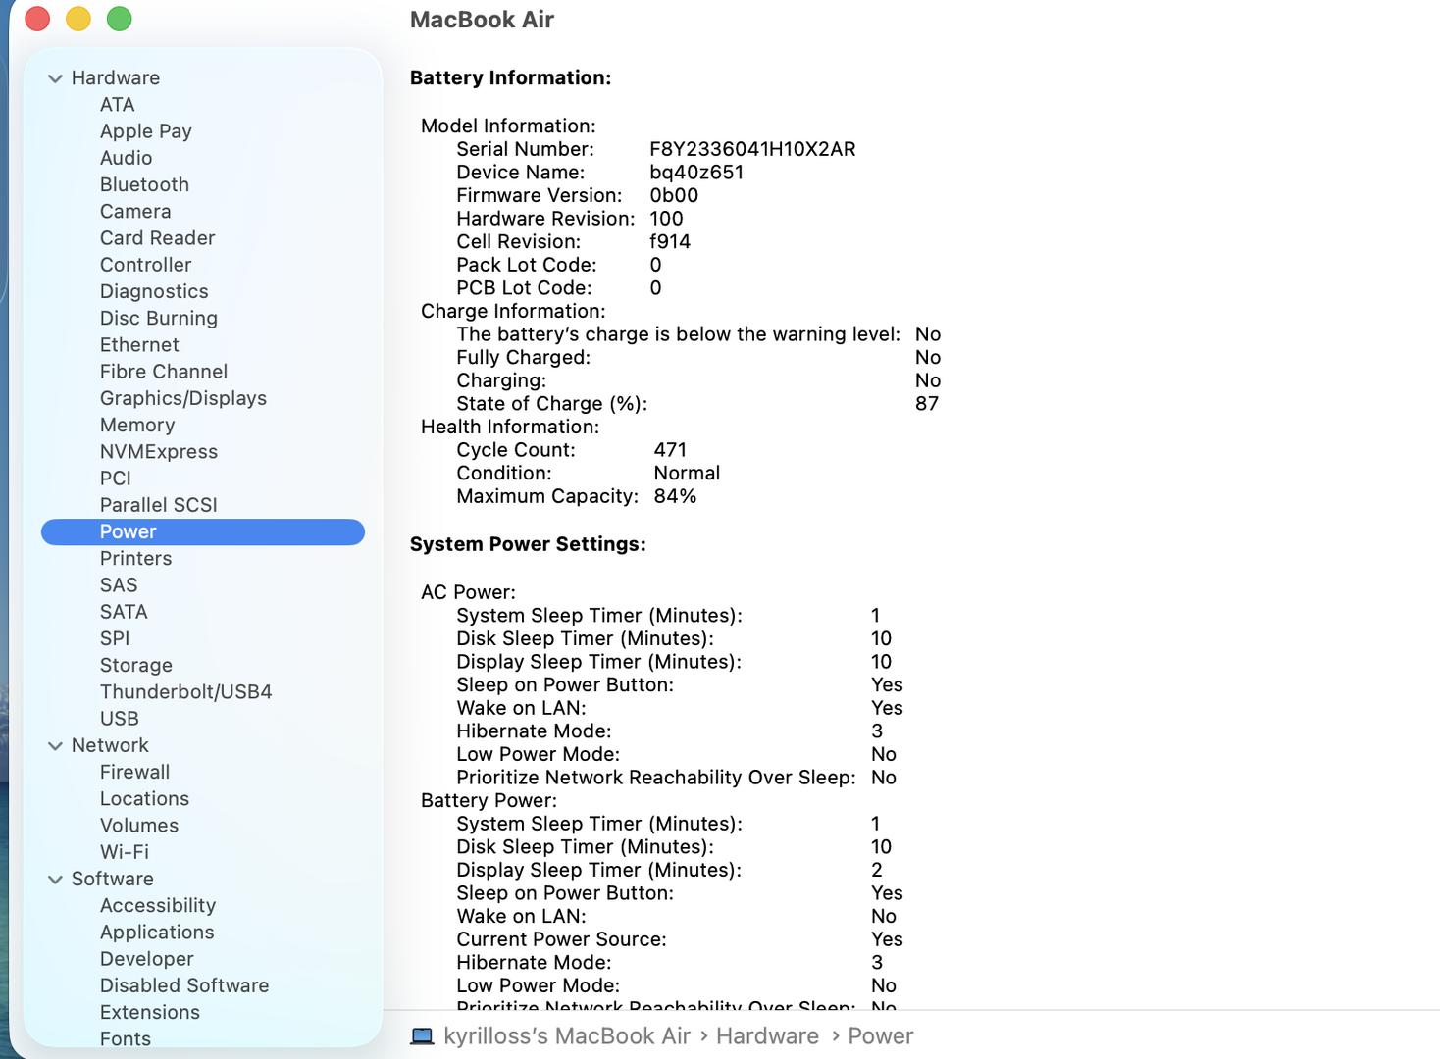Click the Hardware group label
1440x1059 pixels.
click(x=115, y=78)
